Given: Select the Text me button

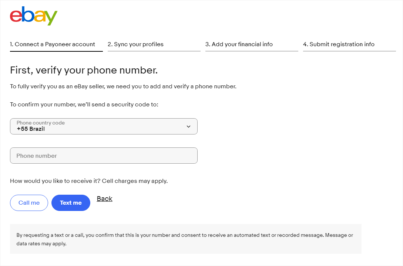Looking at the screenshot, I should pyautogui.click(x=71, y=203).
